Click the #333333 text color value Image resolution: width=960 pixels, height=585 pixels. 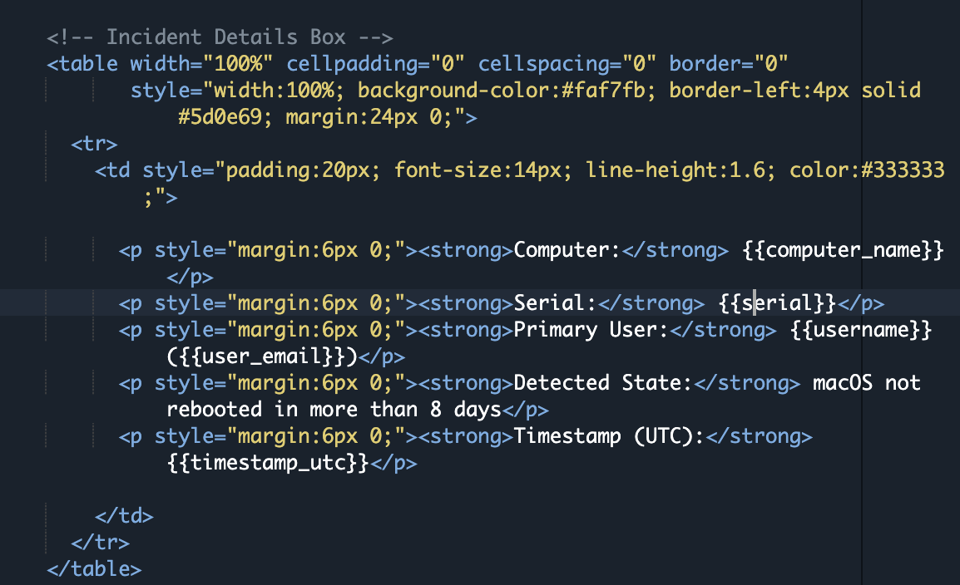pos(903,170)
